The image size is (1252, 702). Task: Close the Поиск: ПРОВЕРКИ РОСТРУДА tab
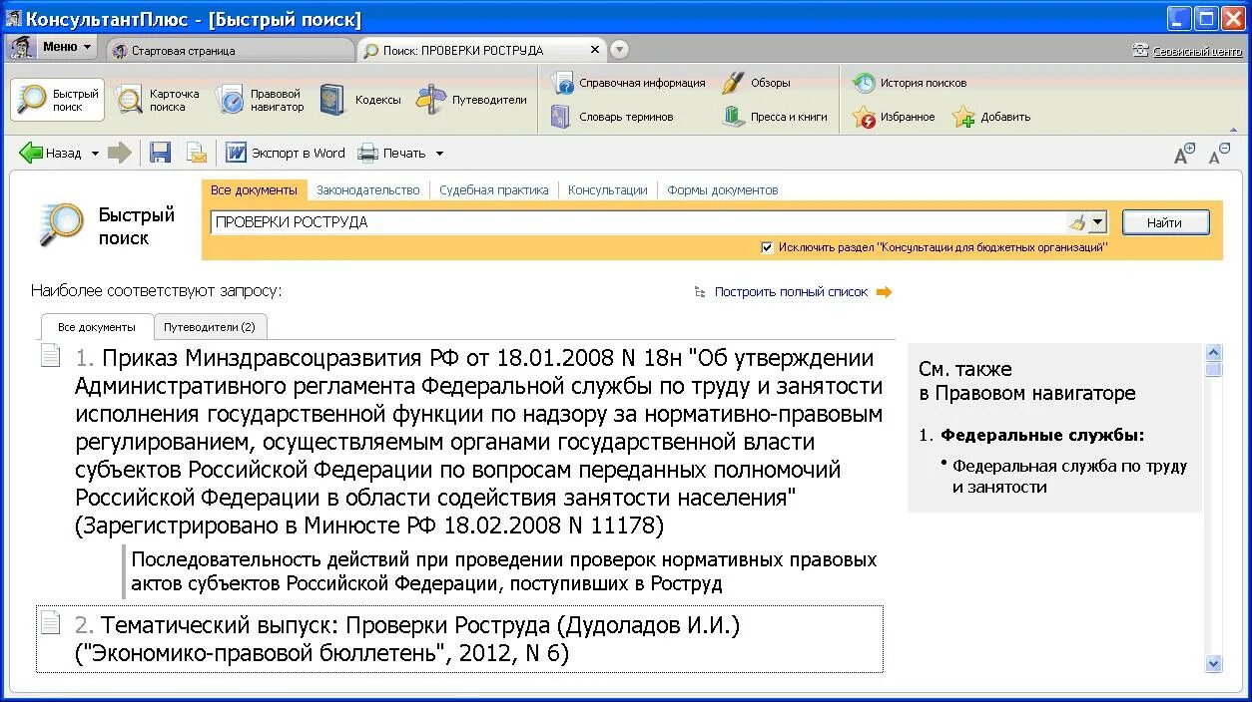point(595,50)
